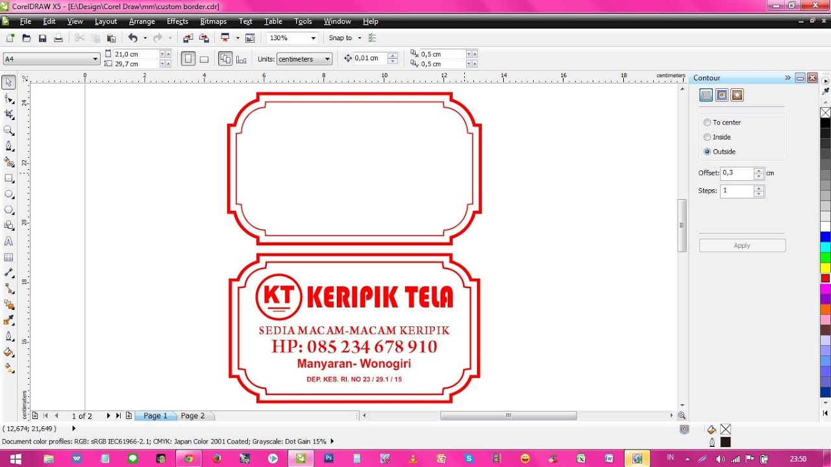Screen dimensions: 831x467
Task: Open the Layout menu
Action: (106, 21)
